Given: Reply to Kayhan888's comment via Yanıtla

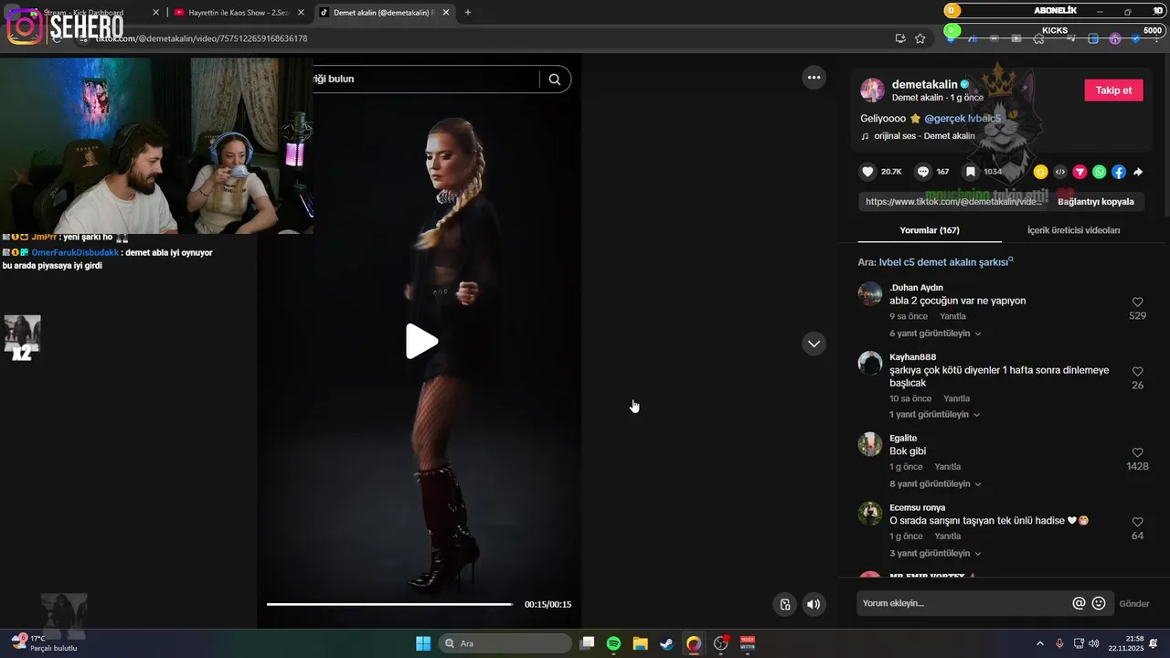Looking at the screenshot, I should [x=957, y=398].
